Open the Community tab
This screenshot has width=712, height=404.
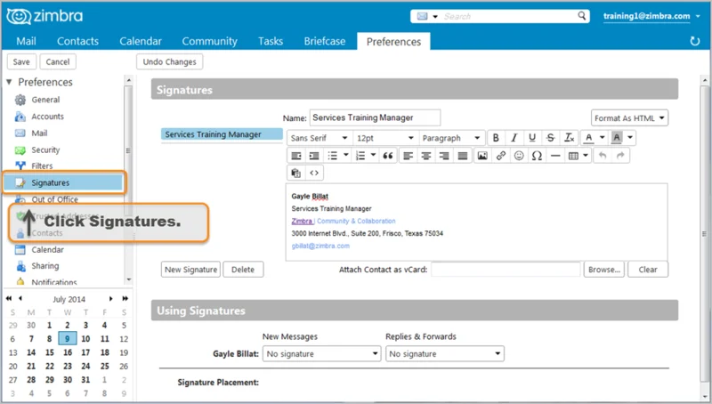click(209, 41)
